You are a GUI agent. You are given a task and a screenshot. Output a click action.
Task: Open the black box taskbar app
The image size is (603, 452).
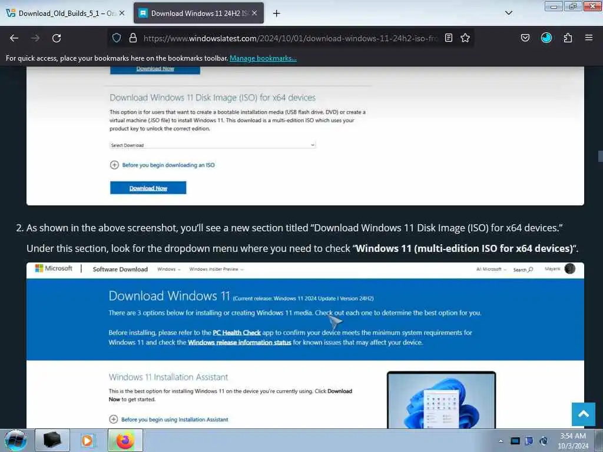point(52,440)
